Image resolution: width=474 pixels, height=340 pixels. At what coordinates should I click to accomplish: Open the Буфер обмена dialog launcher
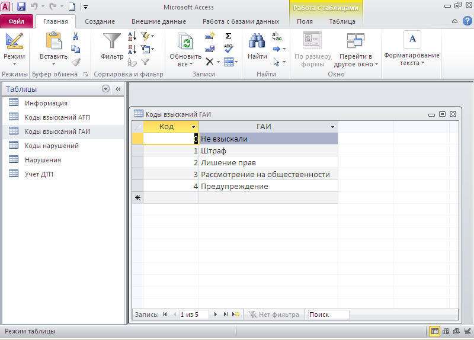coord(85,75)
